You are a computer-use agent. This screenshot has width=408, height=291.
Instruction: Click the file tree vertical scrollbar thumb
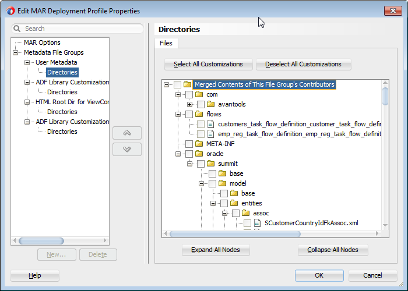[385, 96]
